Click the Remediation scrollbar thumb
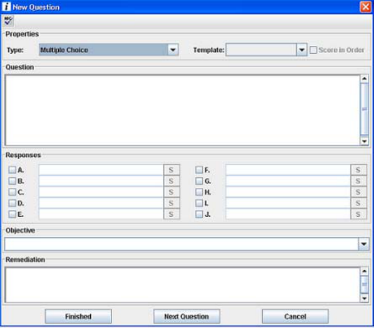The image size is (374, 328). 364,284
